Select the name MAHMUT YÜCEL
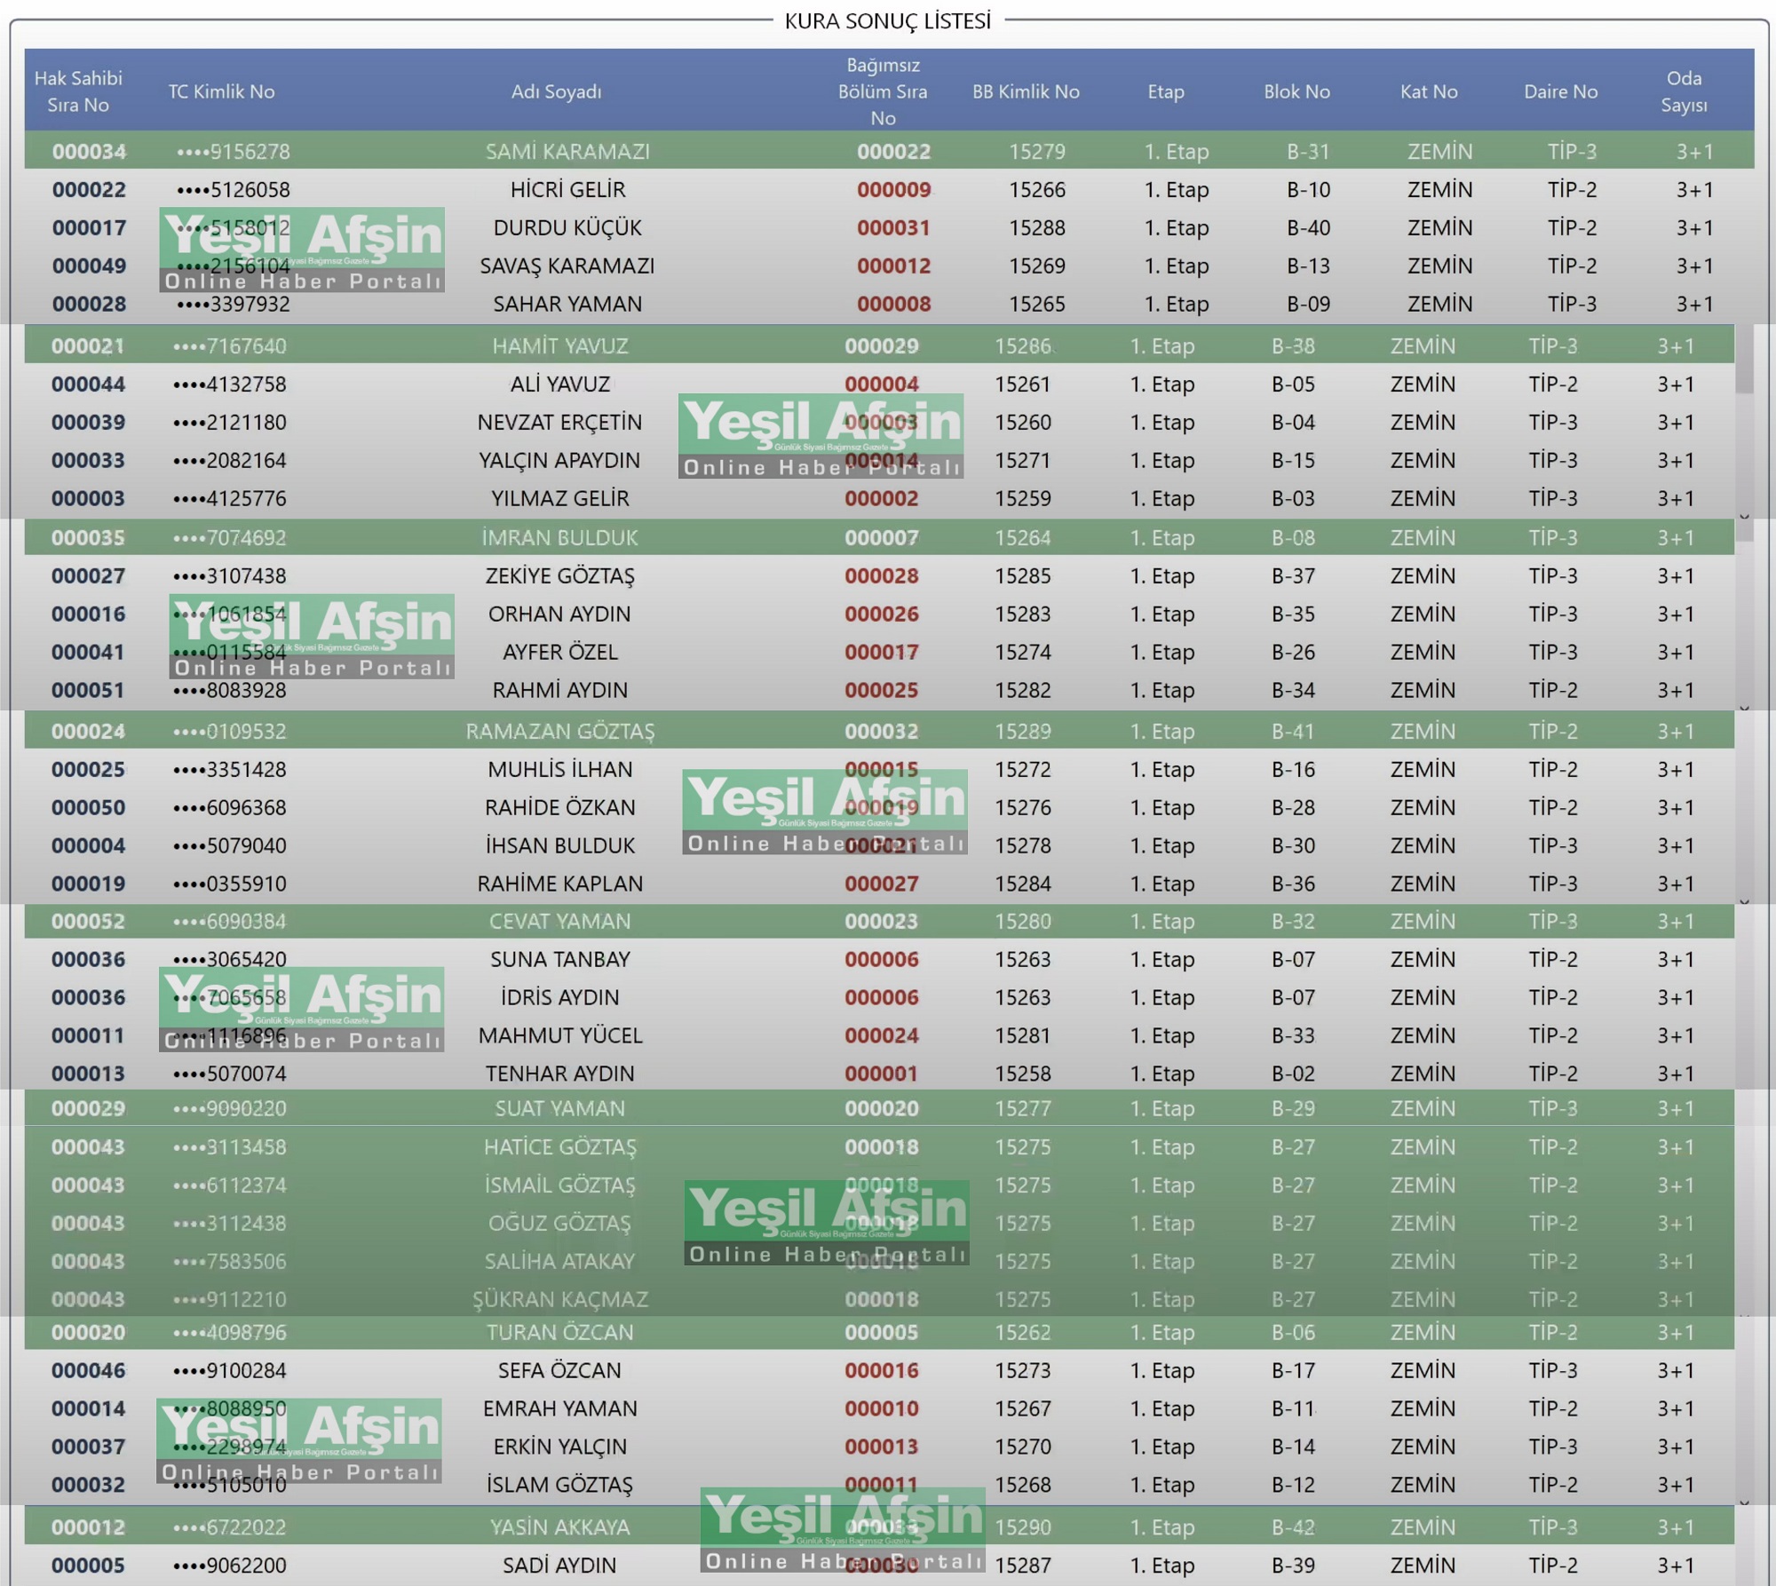Screen dimensions: 1776x1586 [x=559, y=1035]
